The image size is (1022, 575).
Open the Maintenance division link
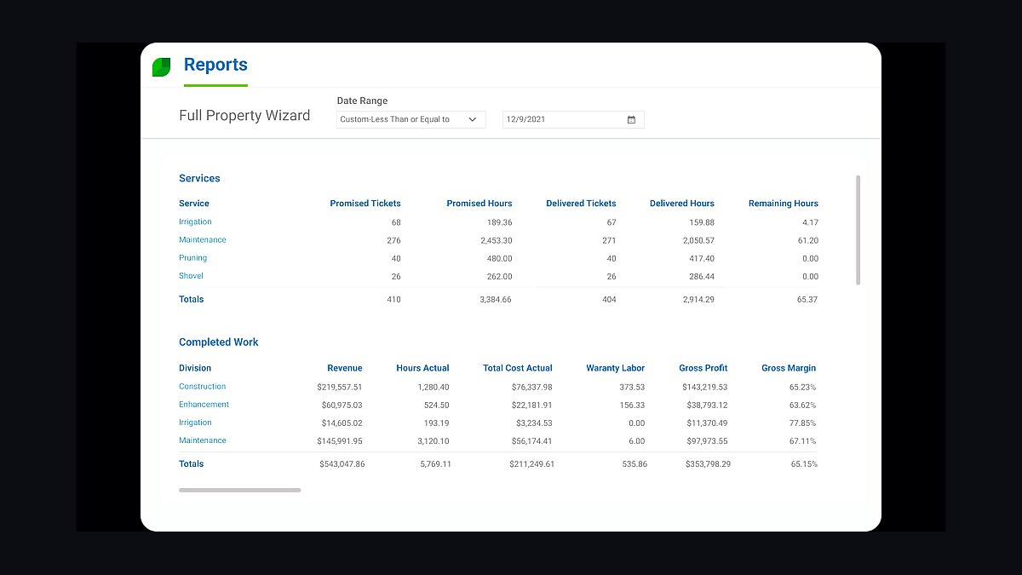203,440
